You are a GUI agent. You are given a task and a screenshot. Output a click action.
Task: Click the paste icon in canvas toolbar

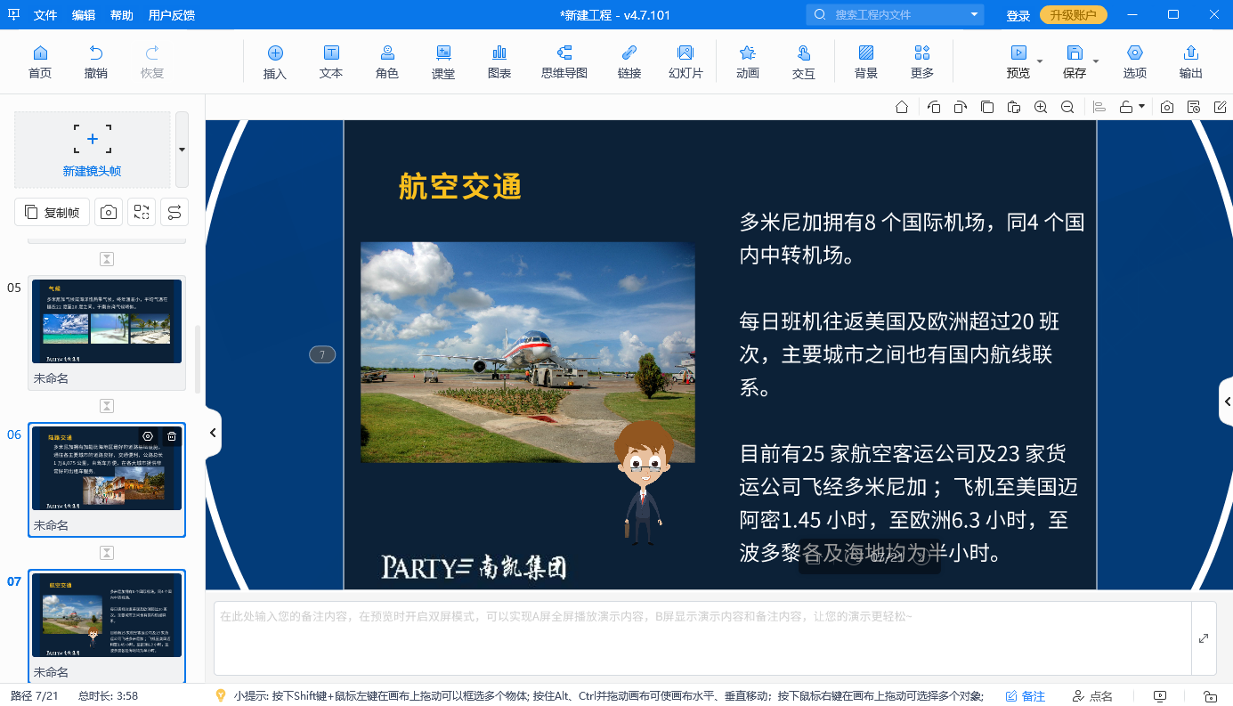click(1014, 107)
